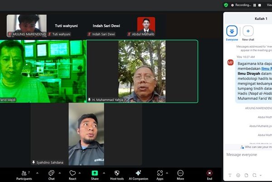Image resolution: width=272 pixels, height=182 pixels.
Task: Stop the recording
Action: tap(259, 5)
